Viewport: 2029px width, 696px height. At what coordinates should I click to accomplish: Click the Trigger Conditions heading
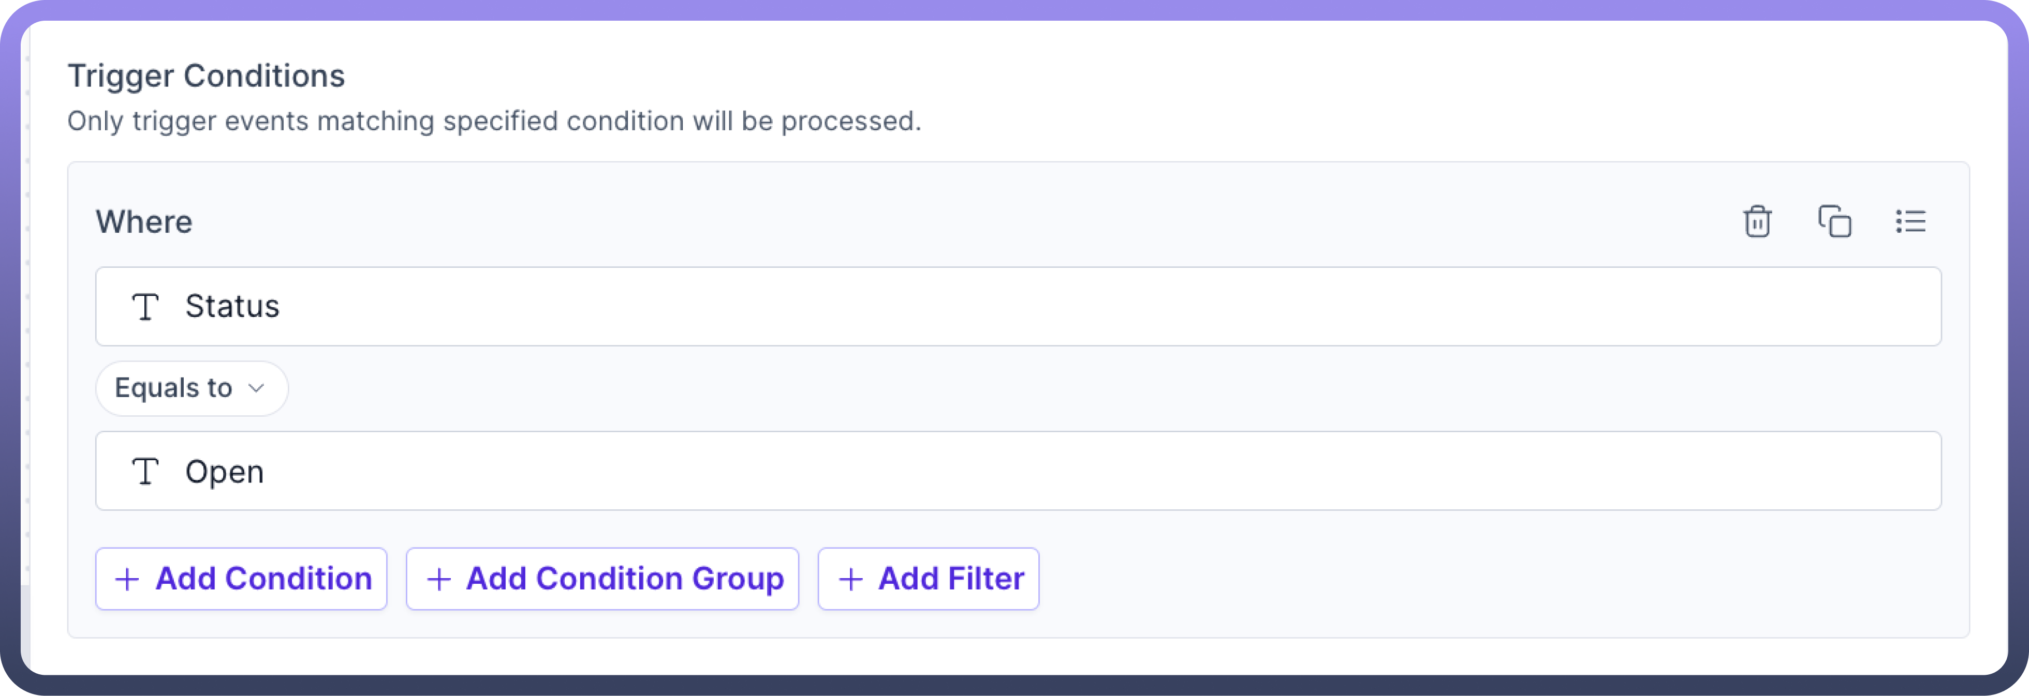(x=207, y=77)
